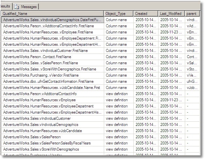Screen dimensions: 205x160
Task: Click parent cell 'ufnG...'
Action: (x=192, y=81)
